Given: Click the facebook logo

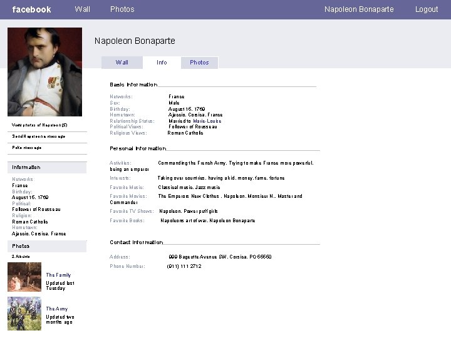Looking at the screenshot, I should point(31,9).
